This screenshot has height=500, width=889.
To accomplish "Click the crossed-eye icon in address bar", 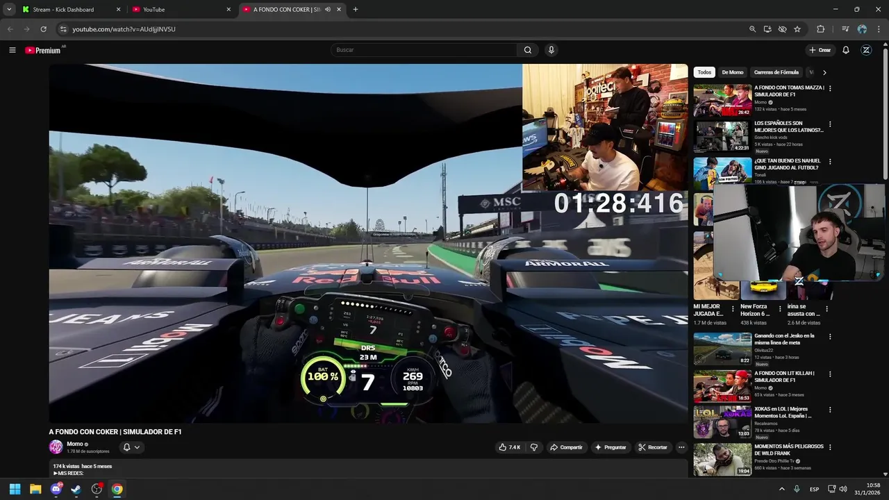I will point(782,29).
